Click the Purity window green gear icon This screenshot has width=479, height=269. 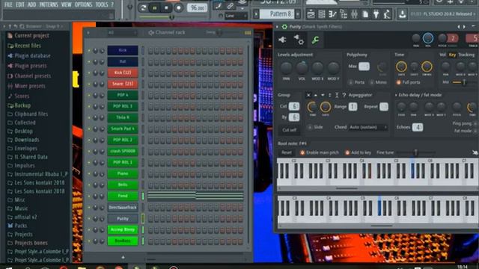coord(284,27)
